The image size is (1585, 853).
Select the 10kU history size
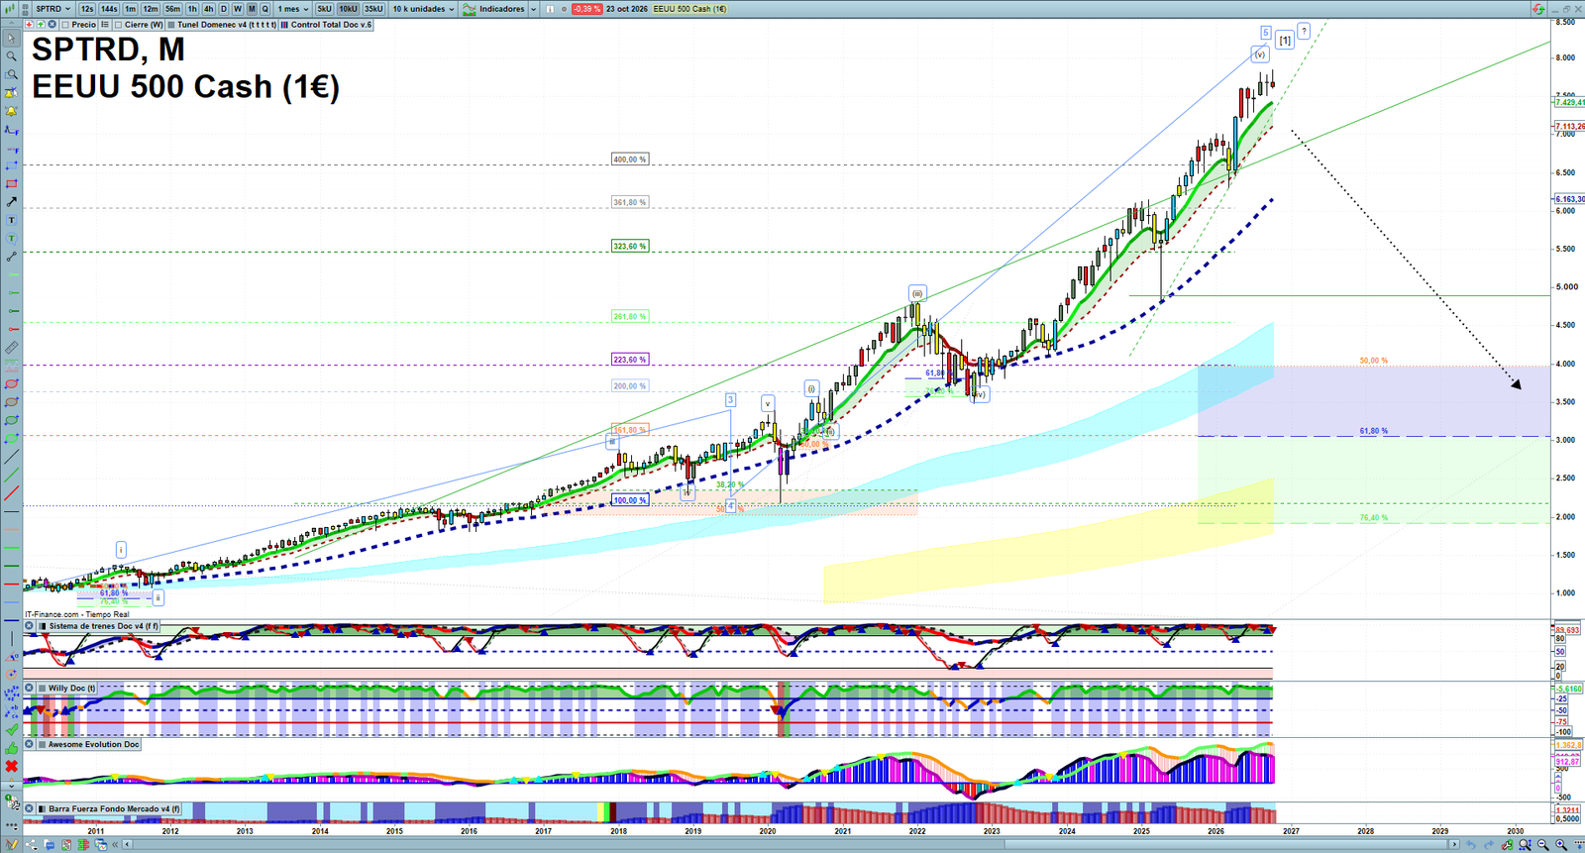(x=348, y=9)
